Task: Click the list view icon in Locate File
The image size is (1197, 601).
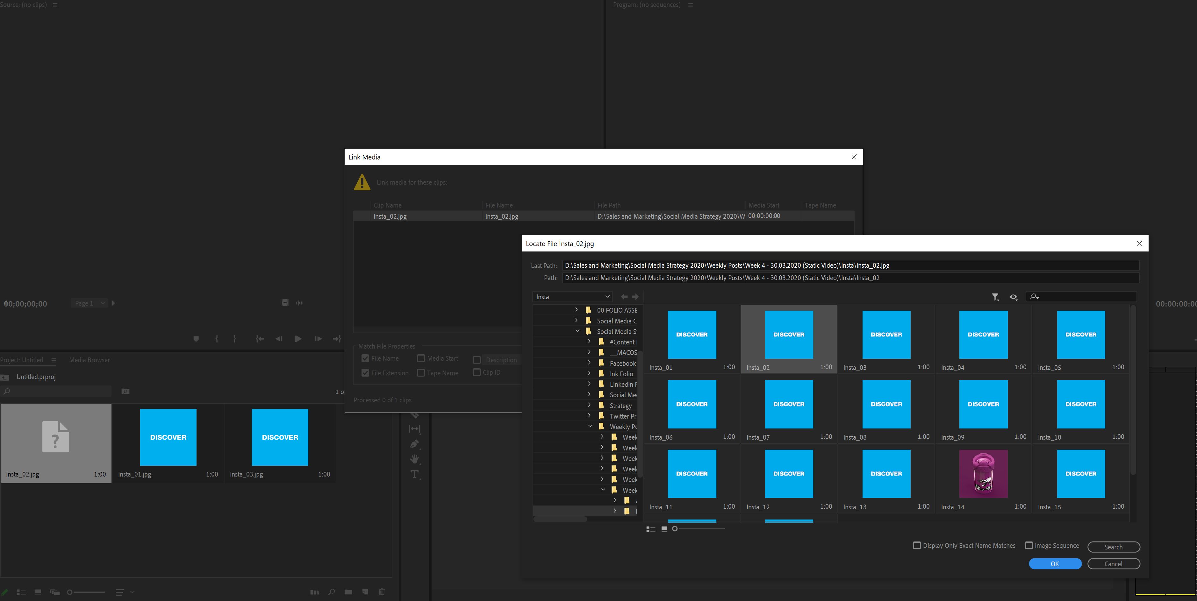Action: [651, 529]
